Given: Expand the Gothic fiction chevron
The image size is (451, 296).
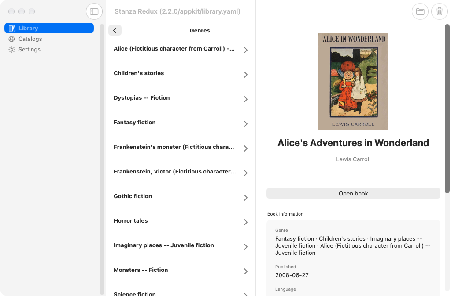Looking at the screenshot, I should (246, 198).
